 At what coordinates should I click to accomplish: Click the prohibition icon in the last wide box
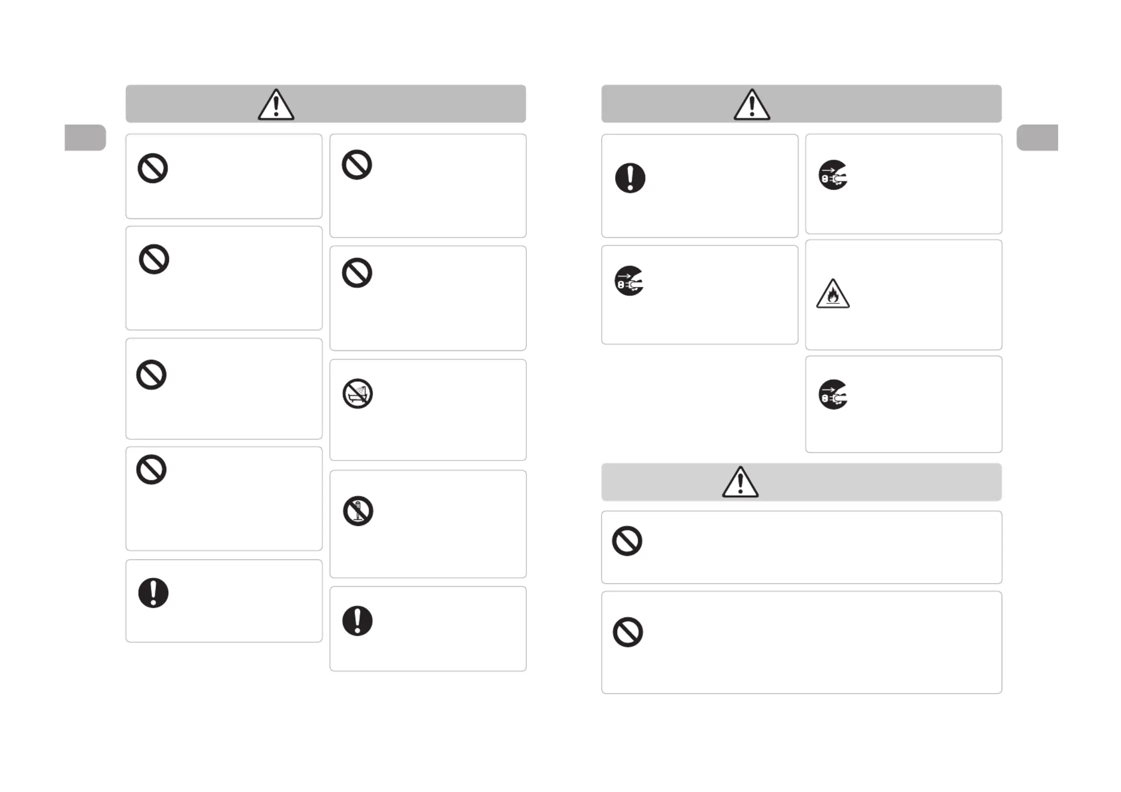tap(628, 632)
